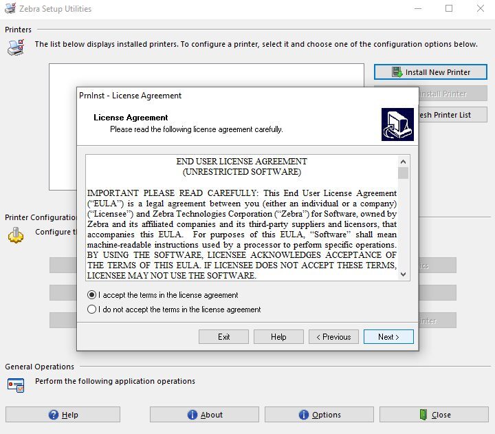
Task: Minimize the Zebra Setup Utilities window
Action: (x=418, y=8)
